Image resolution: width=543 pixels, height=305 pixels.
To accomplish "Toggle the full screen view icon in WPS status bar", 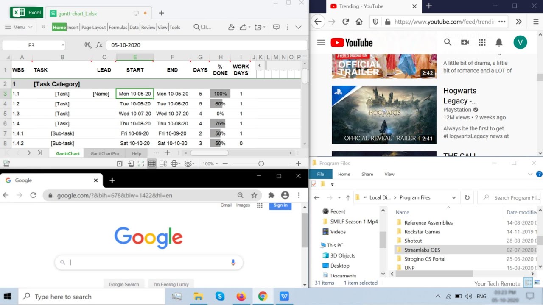I will point(141,164).
